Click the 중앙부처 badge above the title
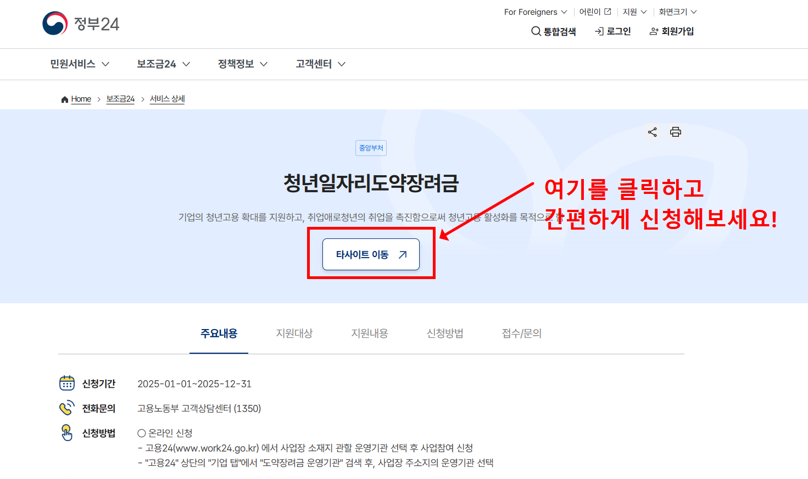Image resolution: width=808 pixels, height=479 pixels. pos(371,148)
